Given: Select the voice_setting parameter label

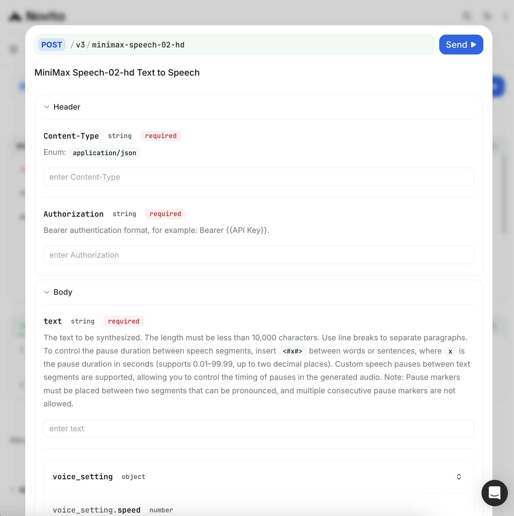Looking at the screenshot, I should (83, 477).
